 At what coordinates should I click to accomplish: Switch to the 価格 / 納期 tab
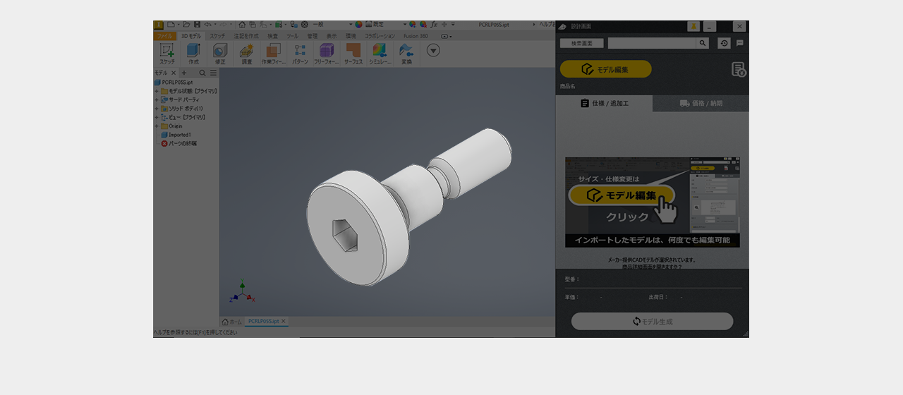click(x=701, y=103)
